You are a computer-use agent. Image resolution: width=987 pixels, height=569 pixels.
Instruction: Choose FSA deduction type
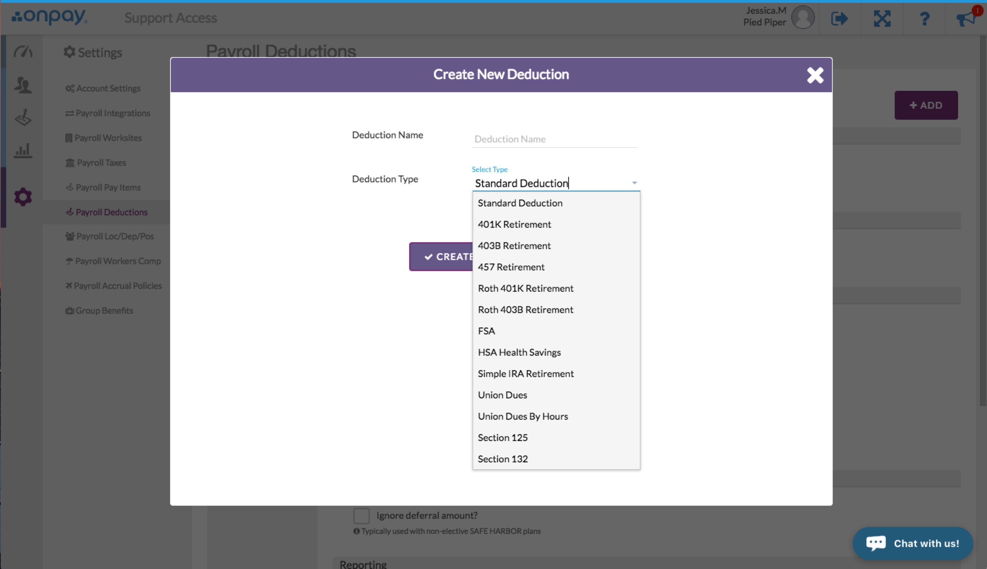click(556, 331)
